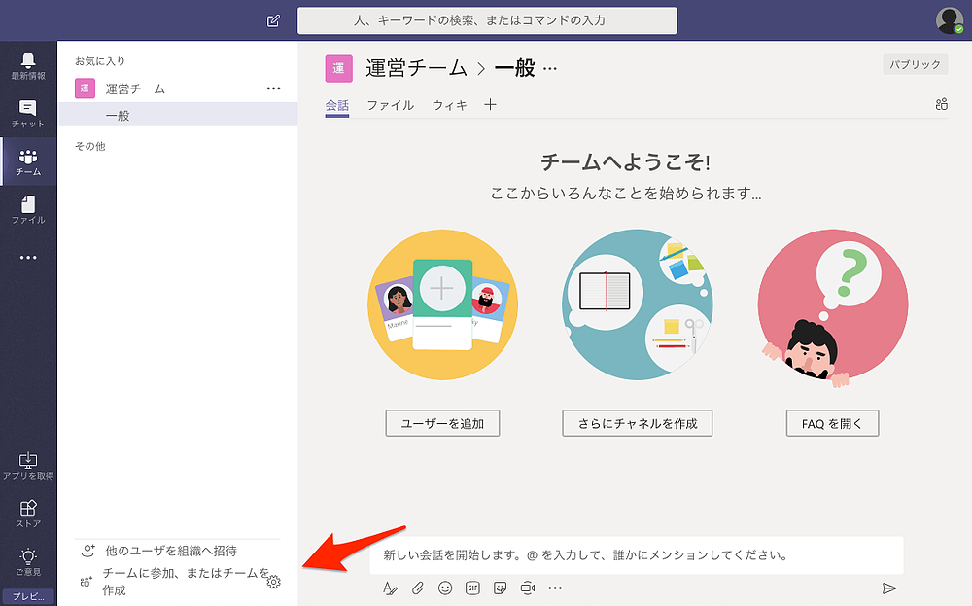
Task: Open the text Format options icon
Action: point(390,588)
